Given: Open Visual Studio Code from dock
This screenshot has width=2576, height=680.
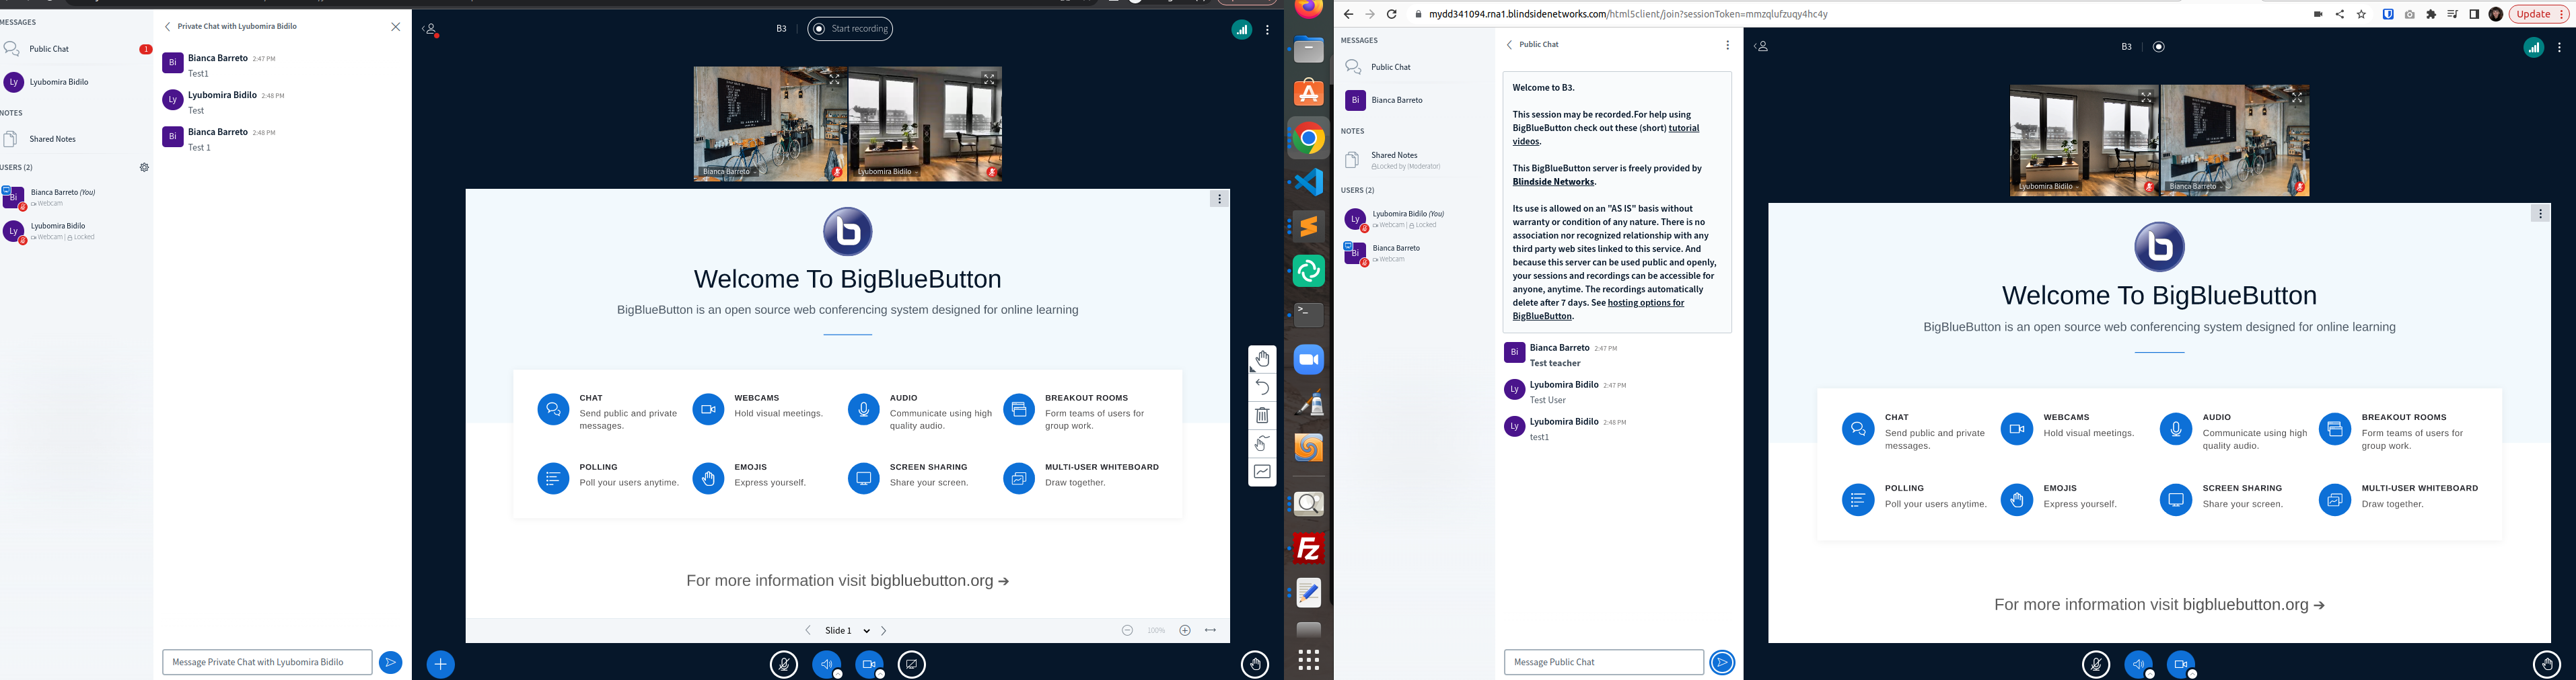Looking at the screenshot, I should 1309,181.
